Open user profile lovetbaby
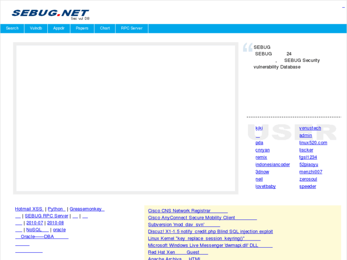Screen dimensions: 347x260 tap(265, 187)
